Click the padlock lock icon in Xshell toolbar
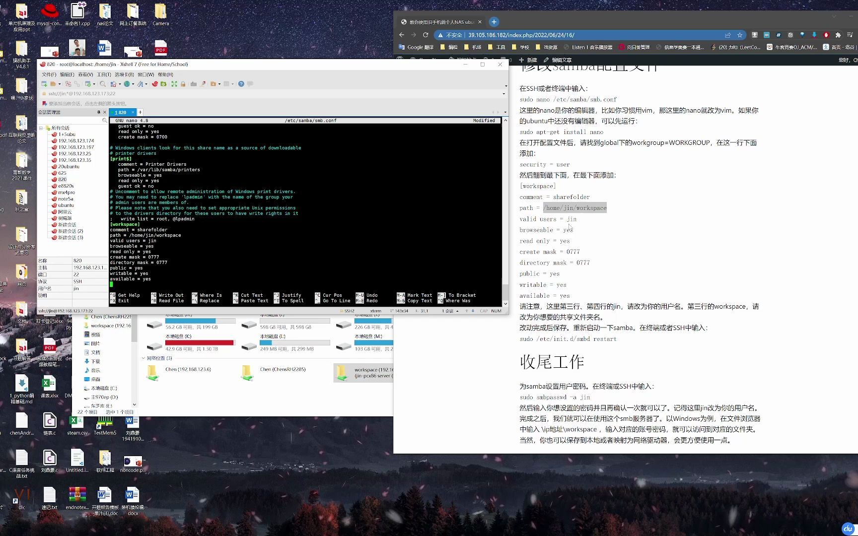The height and width of the screenshot is (536, 858). point(183,84)
